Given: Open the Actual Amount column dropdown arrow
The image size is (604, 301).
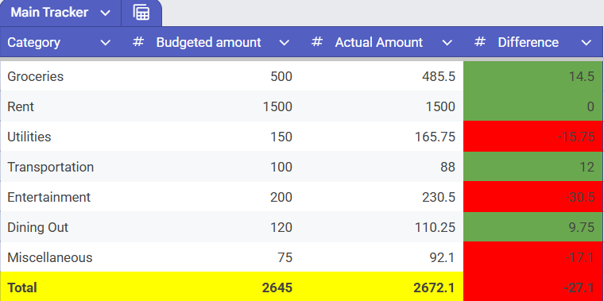Looking at the screenshot, I should tap(447, 43).
